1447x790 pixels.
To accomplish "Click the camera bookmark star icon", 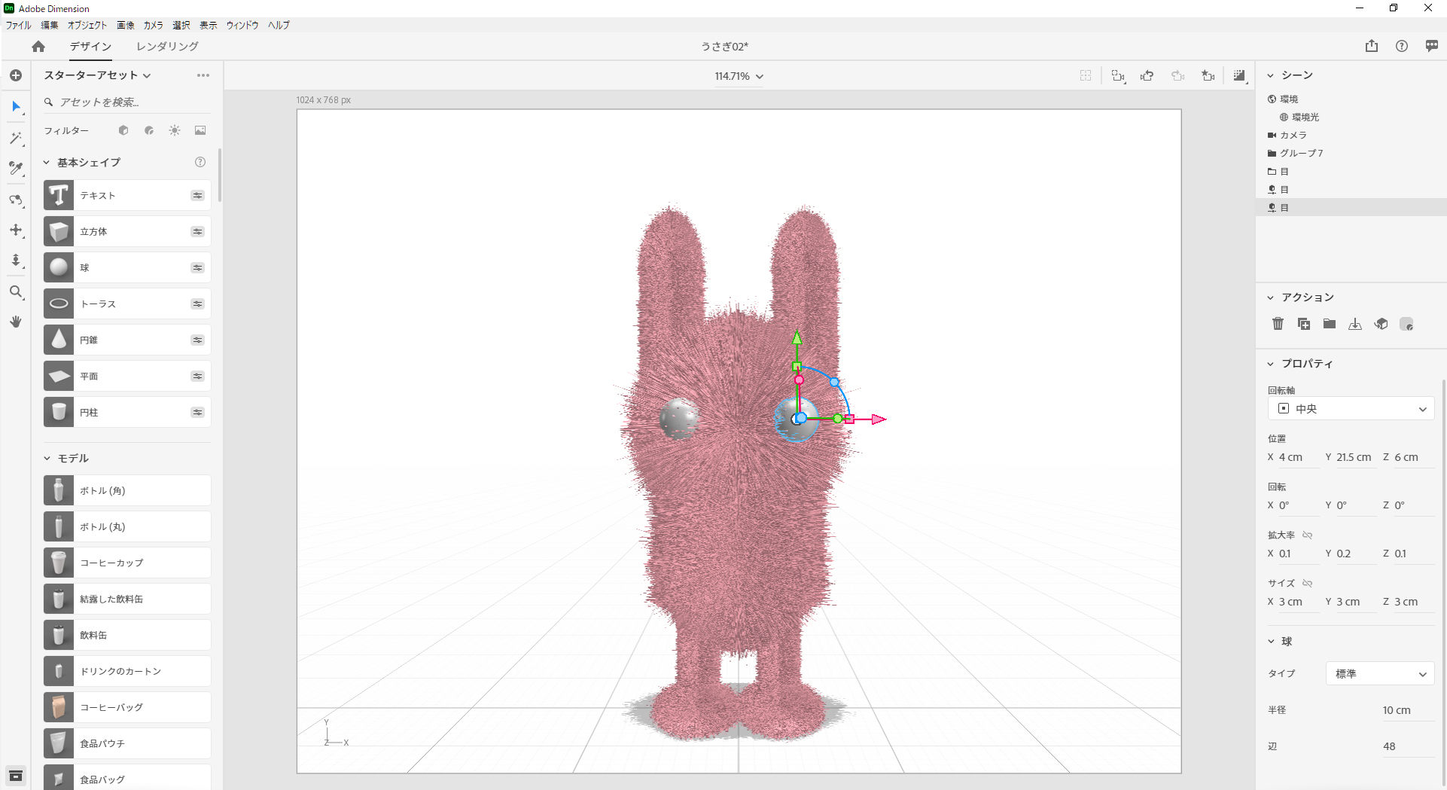I will pyautogui.click(x=1208, y=76).
